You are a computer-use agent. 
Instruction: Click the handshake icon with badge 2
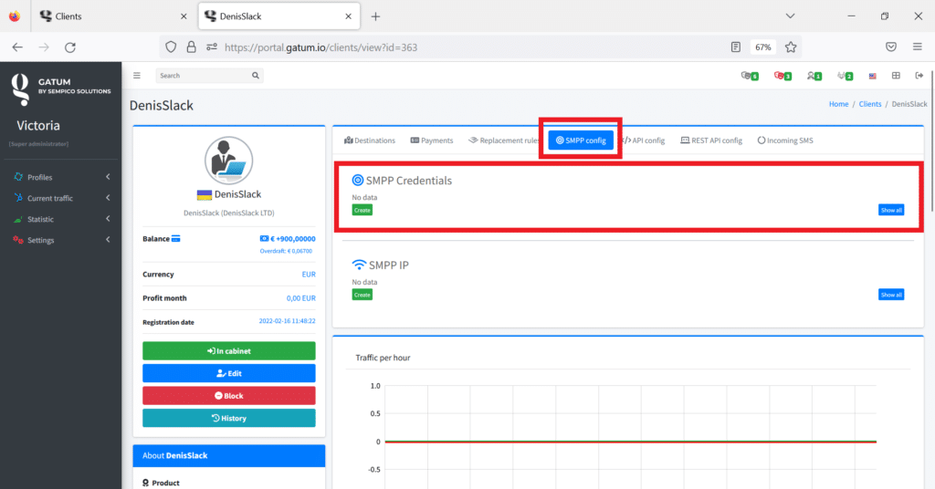[x=845, y=76]
